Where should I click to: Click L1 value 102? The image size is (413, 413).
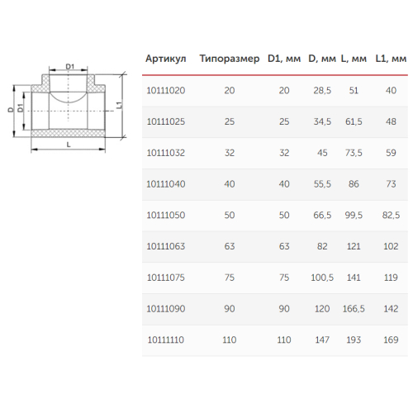coord(391,246)
